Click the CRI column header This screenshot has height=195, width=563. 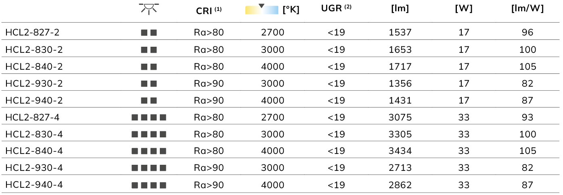[208, 10]
